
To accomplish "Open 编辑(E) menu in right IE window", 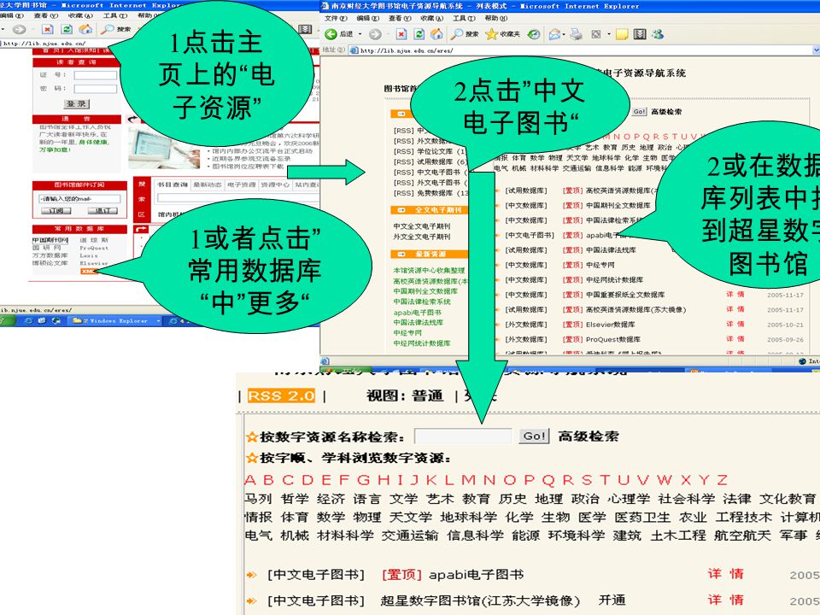I will (367, 18).
